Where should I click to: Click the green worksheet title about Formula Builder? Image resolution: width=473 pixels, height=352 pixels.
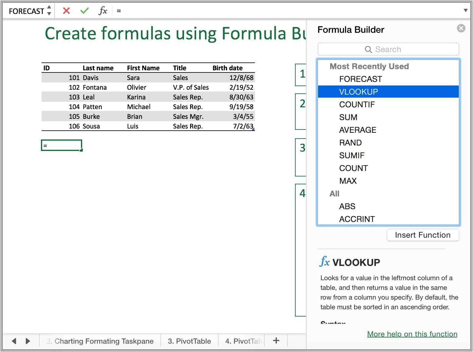point(175,33)
